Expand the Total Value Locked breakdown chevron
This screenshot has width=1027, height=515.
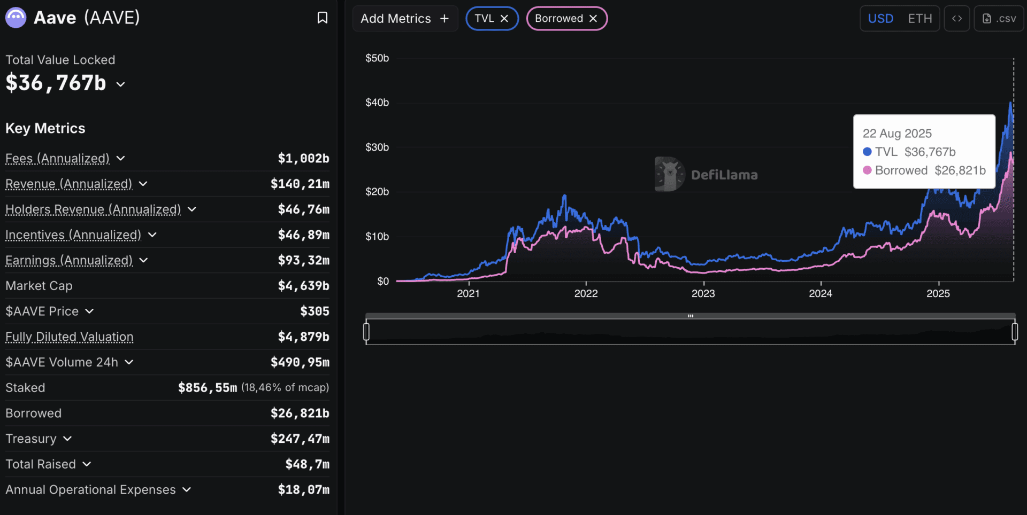[x=121, y=84]
